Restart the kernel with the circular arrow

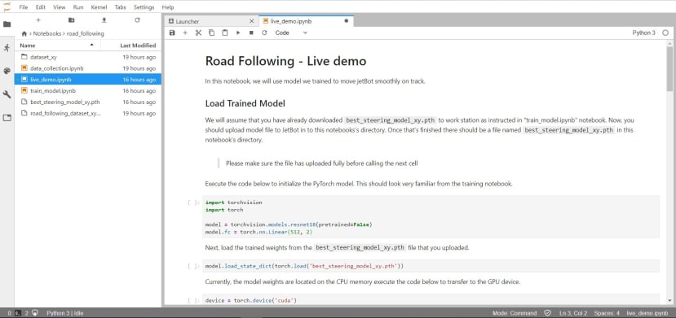(x=264, y=33)
